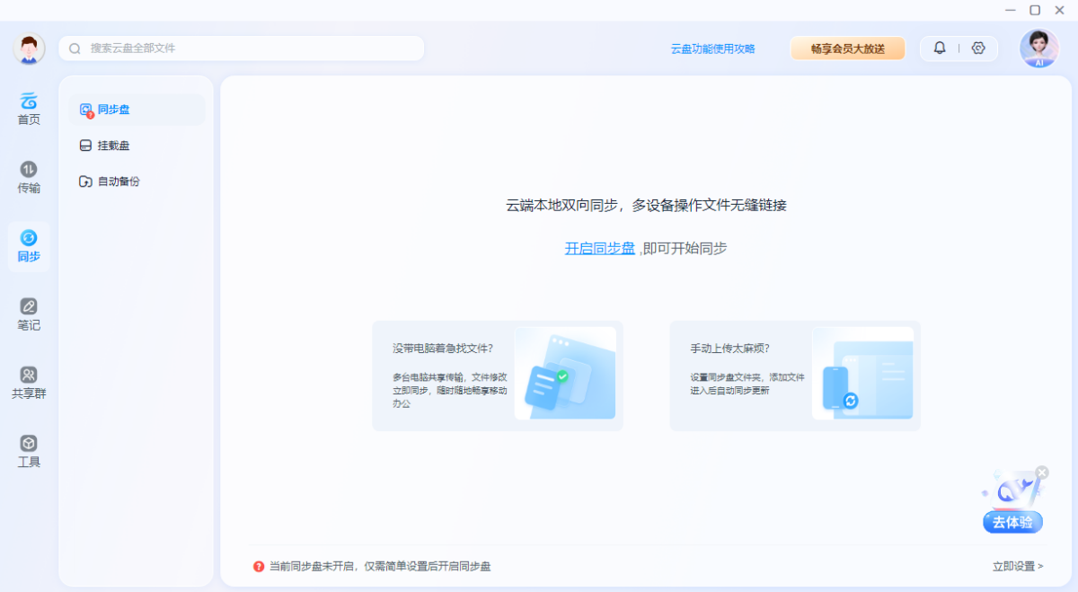Dismiss the promo popup with its X
The height and width of the screenshot is (592, 1078).
[x=1041, y=472]
